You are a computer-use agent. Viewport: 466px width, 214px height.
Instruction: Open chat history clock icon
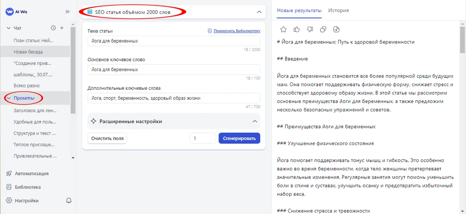tap(54, 28)
